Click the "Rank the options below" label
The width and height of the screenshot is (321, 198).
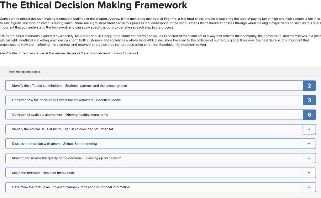coord(24,72)
